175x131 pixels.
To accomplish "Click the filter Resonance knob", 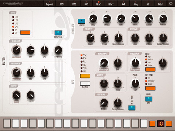I will point(16,72).
